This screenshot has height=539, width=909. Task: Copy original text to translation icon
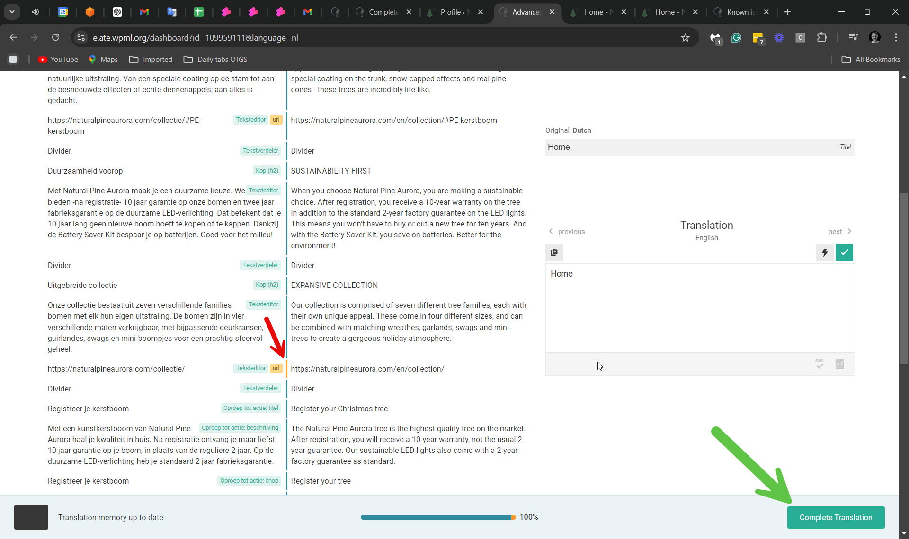pos(554,252)
